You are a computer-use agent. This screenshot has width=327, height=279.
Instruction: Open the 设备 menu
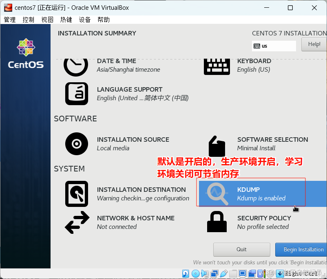coord(85,20)
